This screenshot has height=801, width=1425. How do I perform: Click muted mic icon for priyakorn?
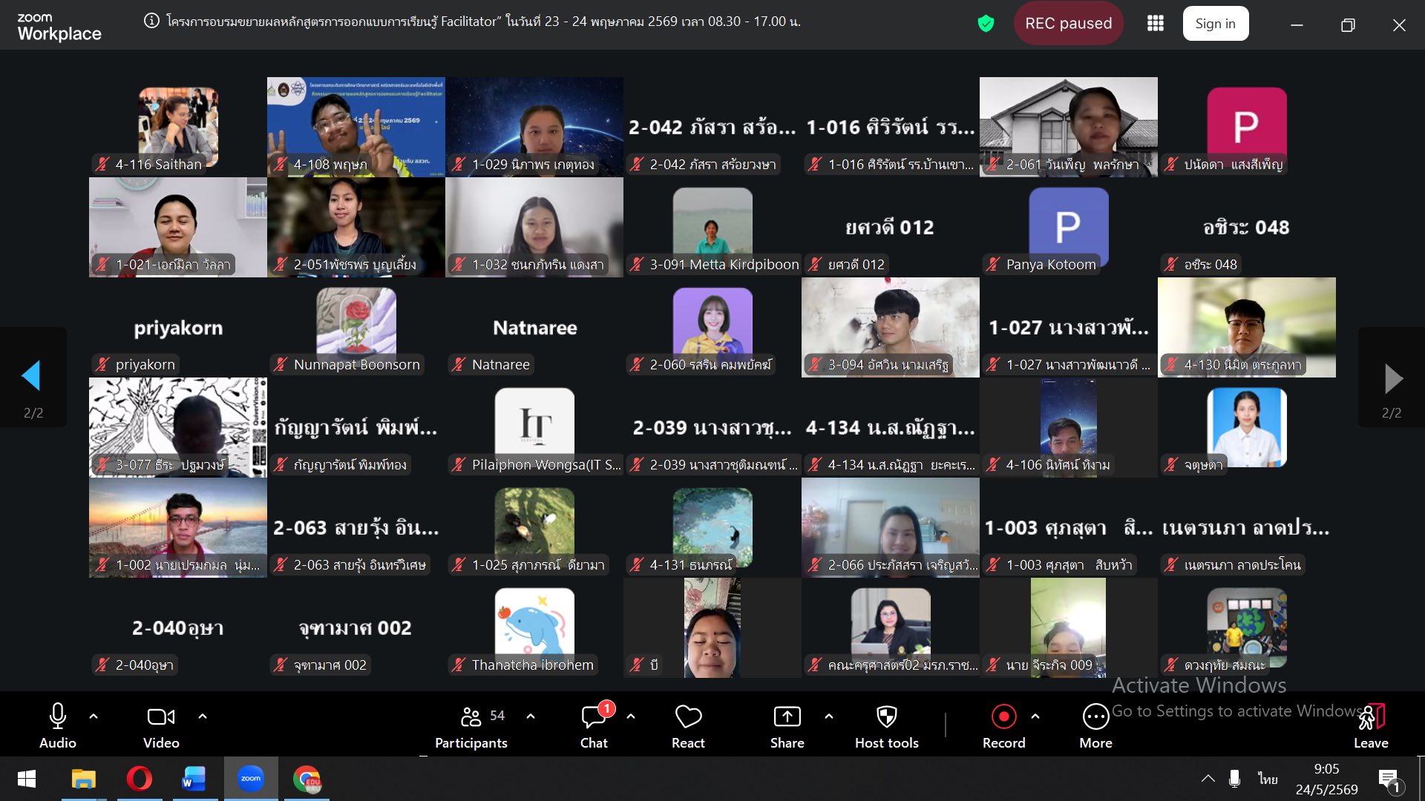(x=102, y=364)
